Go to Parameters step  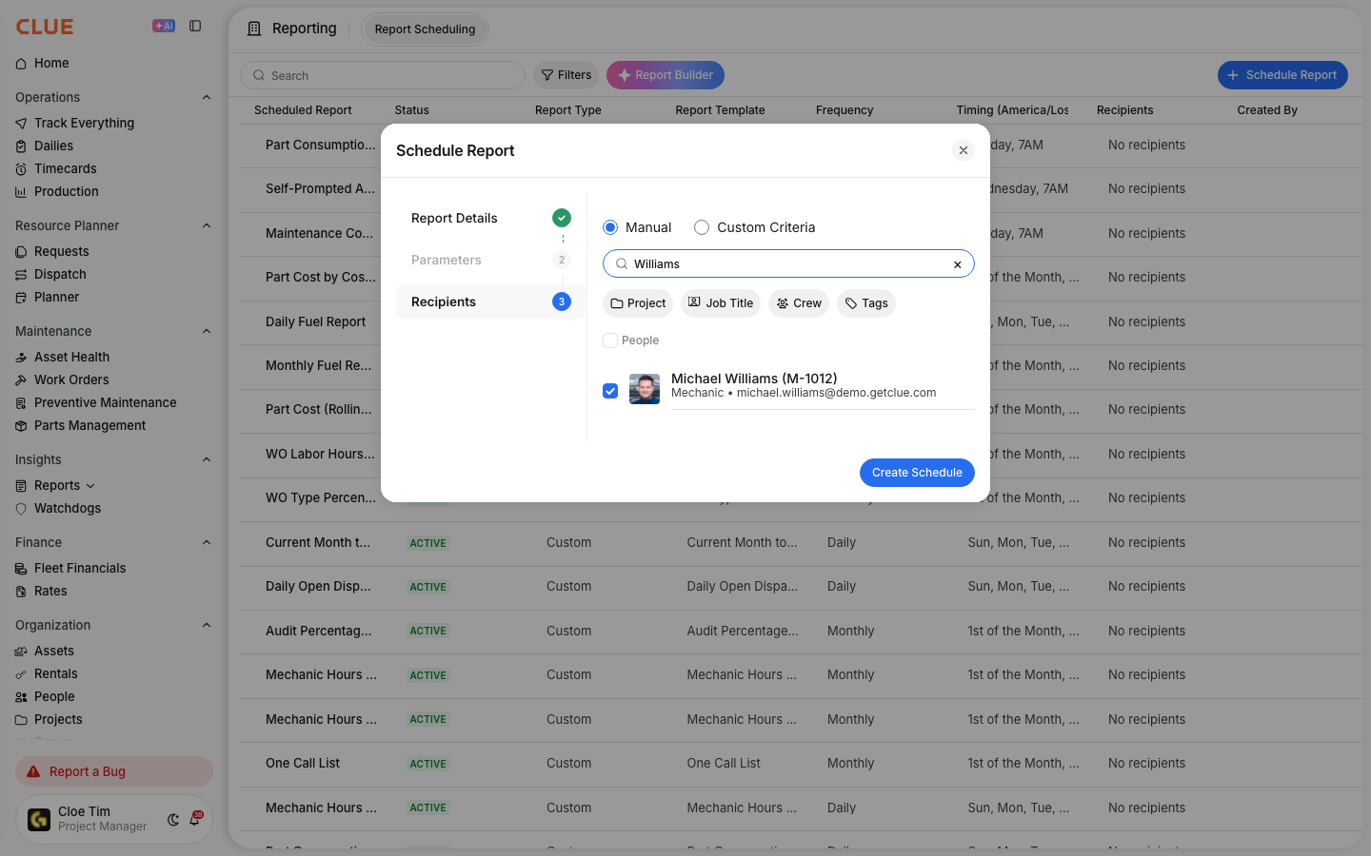tap(490, 260)
